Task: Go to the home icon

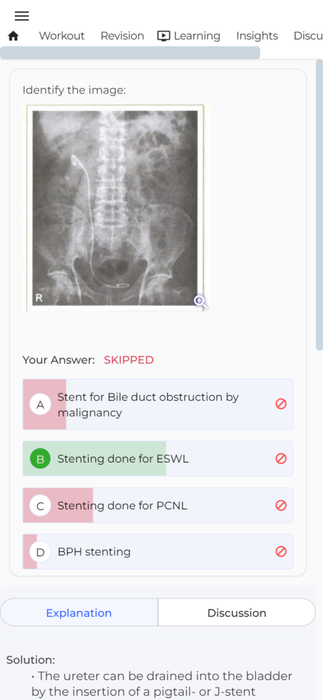Action: [x=14, y=36]
